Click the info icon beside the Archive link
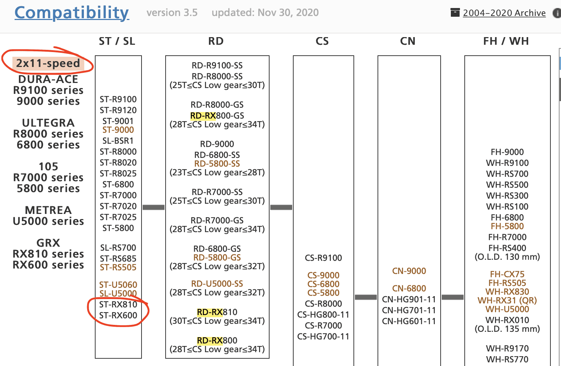The image size is (561, 366). (x=557, y=13)
